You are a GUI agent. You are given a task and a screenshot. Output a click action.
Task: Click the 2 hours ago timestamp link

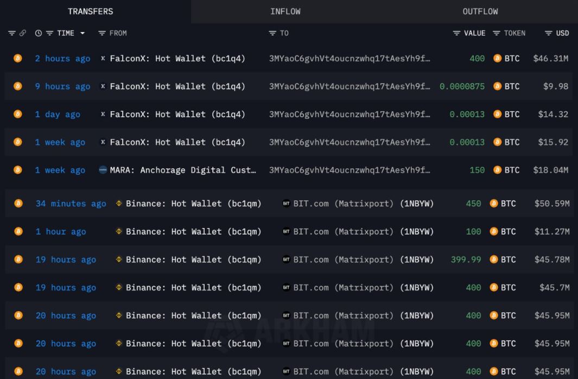coord(63,58)
